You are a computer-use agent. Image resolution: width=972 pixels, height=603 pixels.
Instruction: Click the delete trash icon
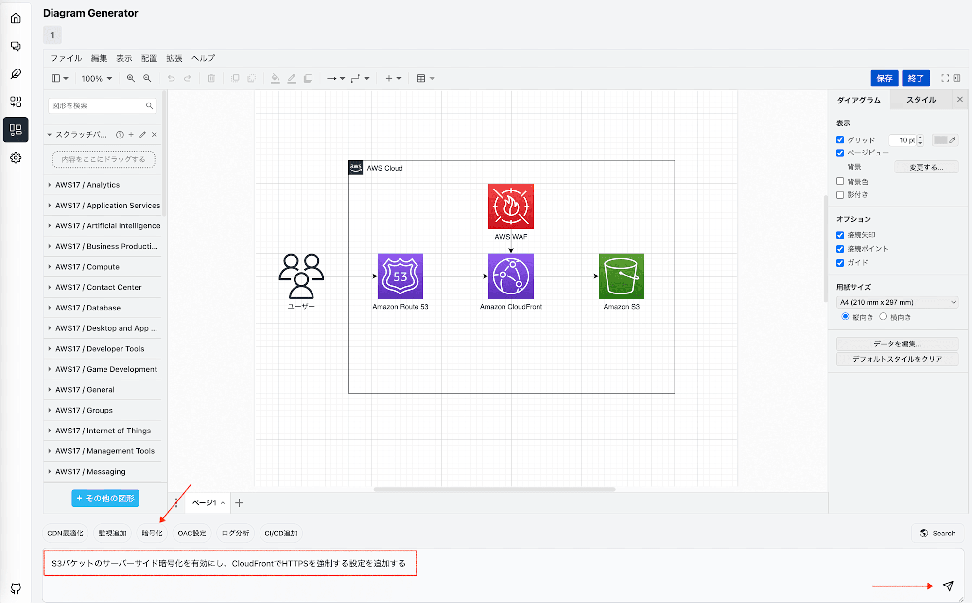click(211, 78)
